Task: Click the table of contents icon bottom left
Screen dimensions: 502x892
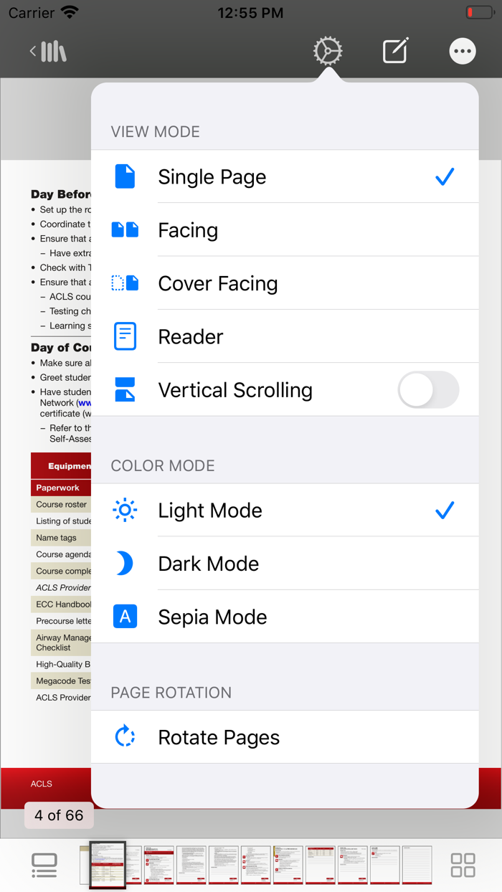Action: coord(44,865)
